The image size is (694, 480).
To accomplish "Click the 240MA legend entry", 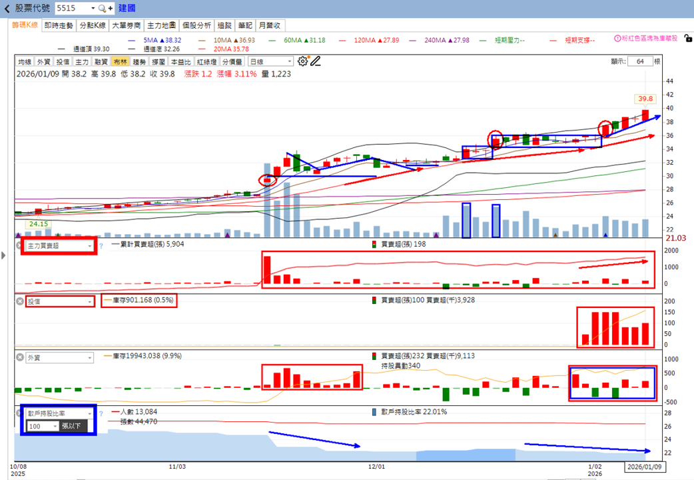I will point(439,40).
